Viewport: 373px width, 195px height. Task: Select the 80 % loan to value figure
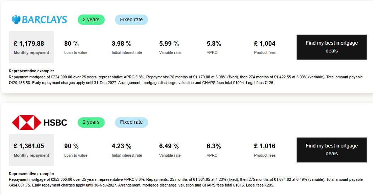71,44
